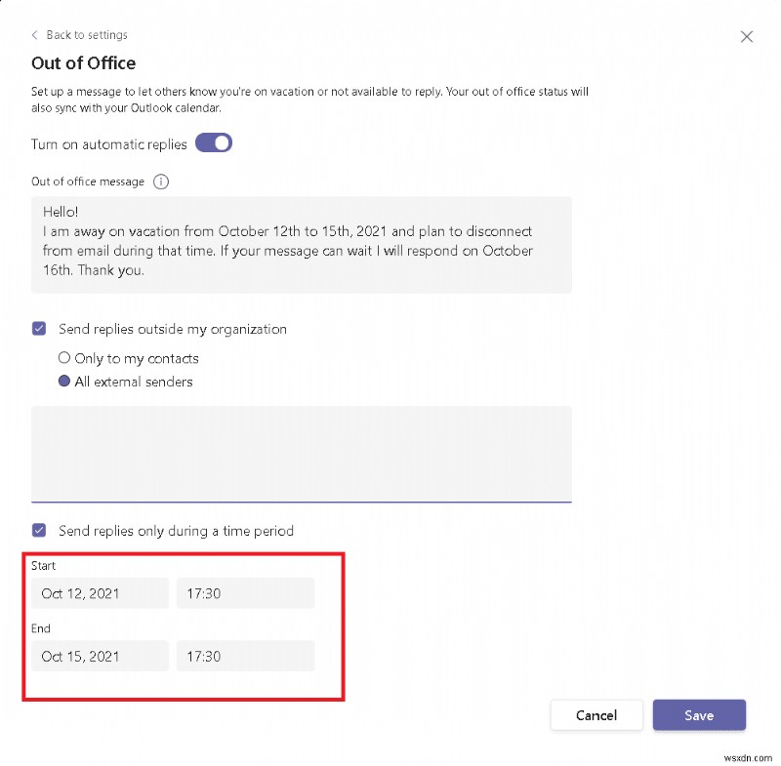This screenshot has width=781, height=766.
Task: Select 'Only to my contacts' radio option
Action: click(x=65, y=358)
